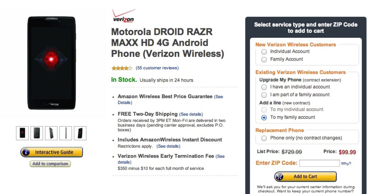Click the Add to Cart button

tap(305, 176)
